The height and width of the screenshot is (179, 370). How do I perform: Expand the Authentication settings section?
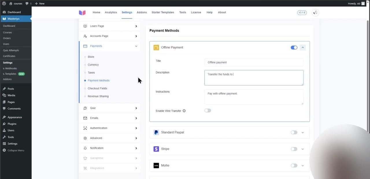(x=110, y=128)
